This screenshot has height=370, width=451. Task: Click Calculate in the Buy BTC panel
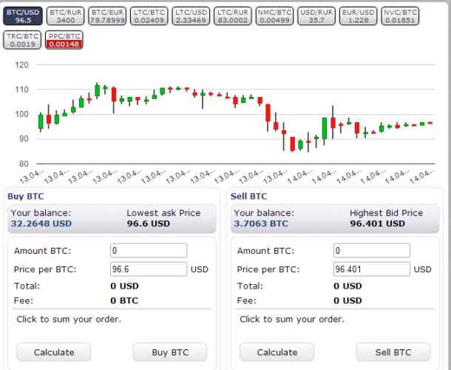pos(54,352)
